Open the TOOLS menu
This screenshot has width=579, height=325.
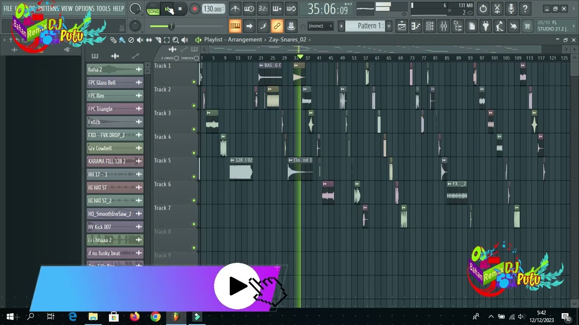pos(103,9)
